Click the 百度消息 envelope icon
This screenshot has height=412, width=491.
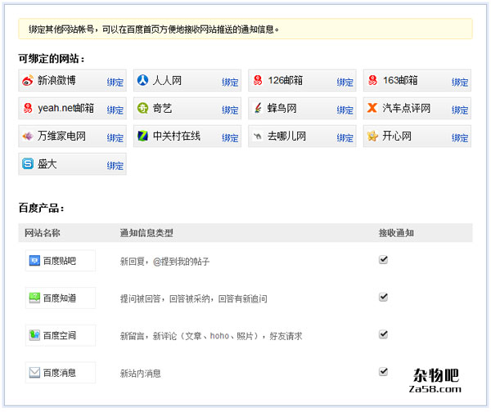click(x=34, y=373)
